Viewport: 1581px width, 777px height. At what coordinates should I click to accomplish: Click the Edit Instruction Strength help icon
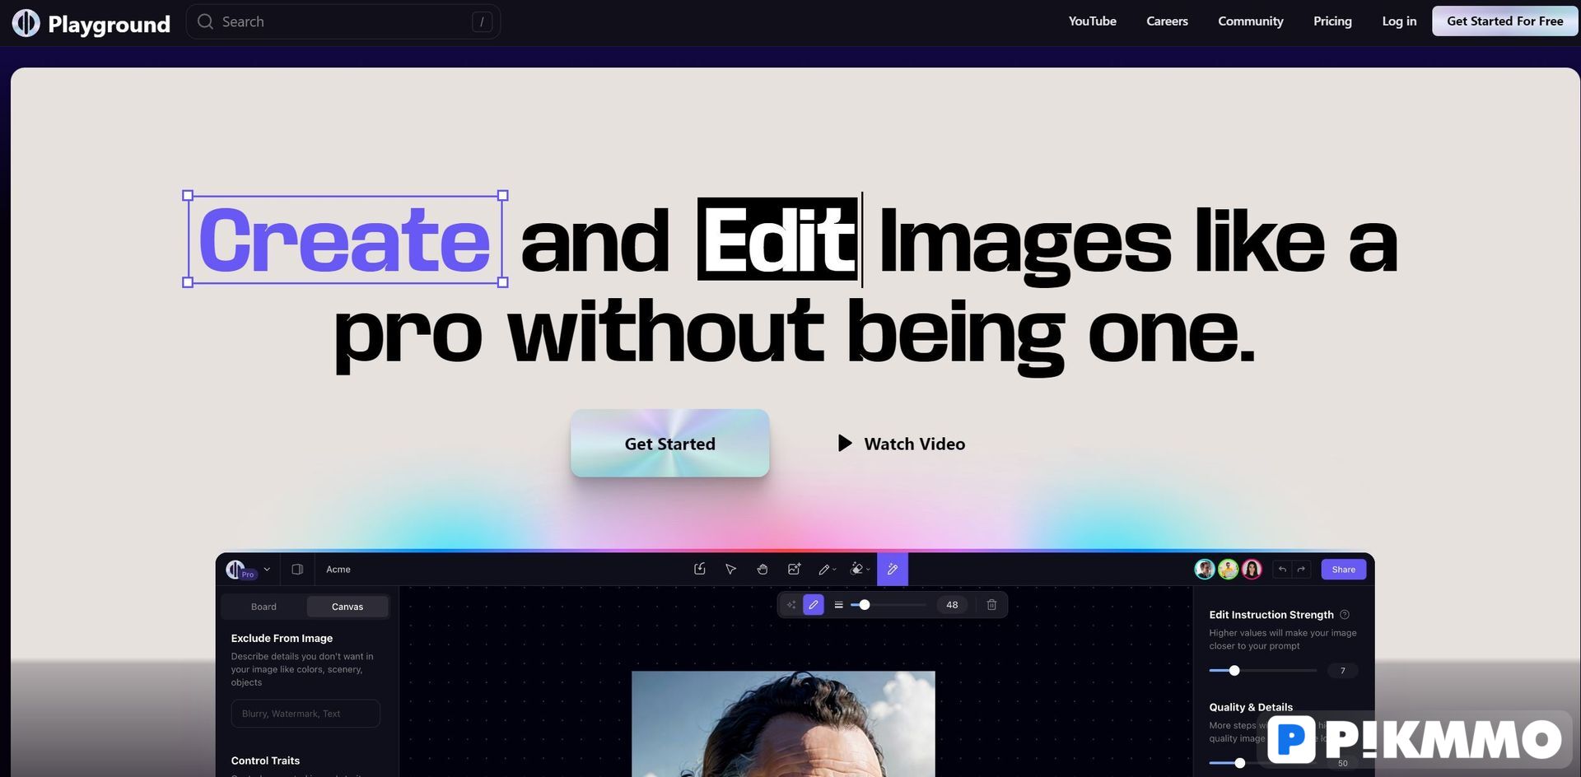(1345, 614)
